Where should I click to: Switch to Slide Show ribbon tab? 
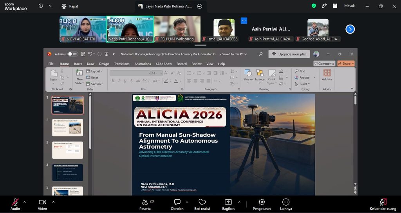[x=164, y=64]
